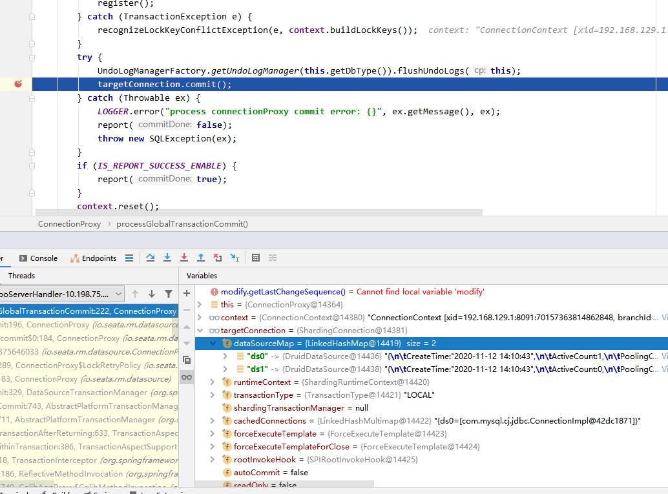Click the move watch up triangle icon
Image resolution: width=668 pixels, height=494 pixels.
tap(187, 327)
